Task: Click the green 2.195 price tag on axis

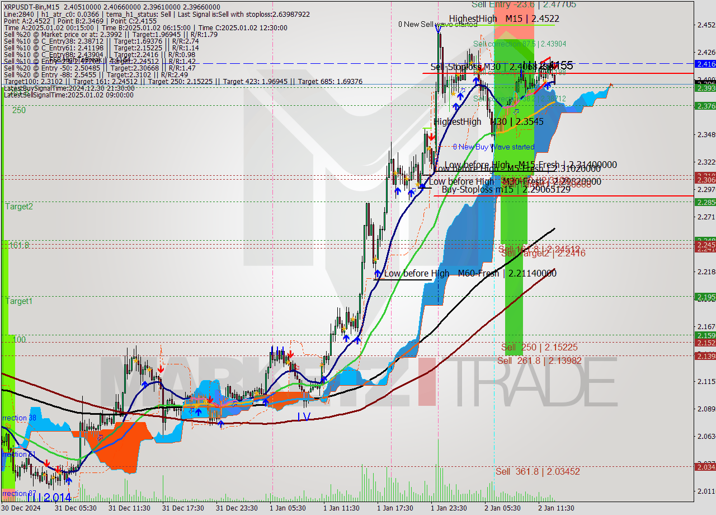Action: tap(705, 297)
